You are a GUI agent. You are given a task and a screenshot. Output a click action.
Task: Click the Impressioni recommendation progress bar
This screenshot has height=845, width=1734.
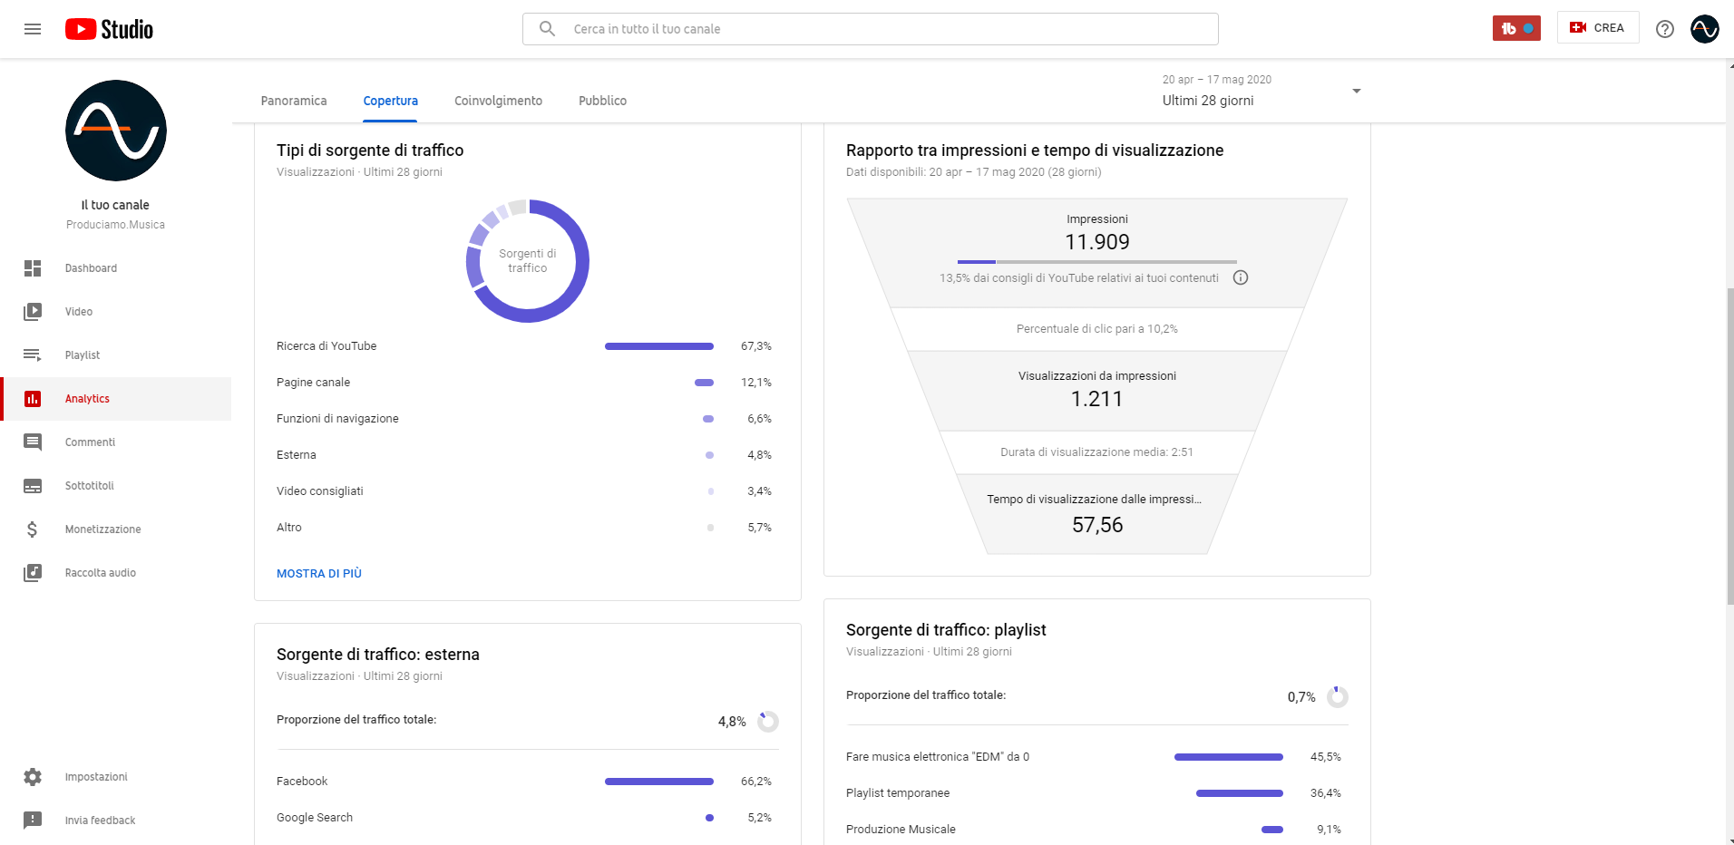click(x=1097, y=262)
